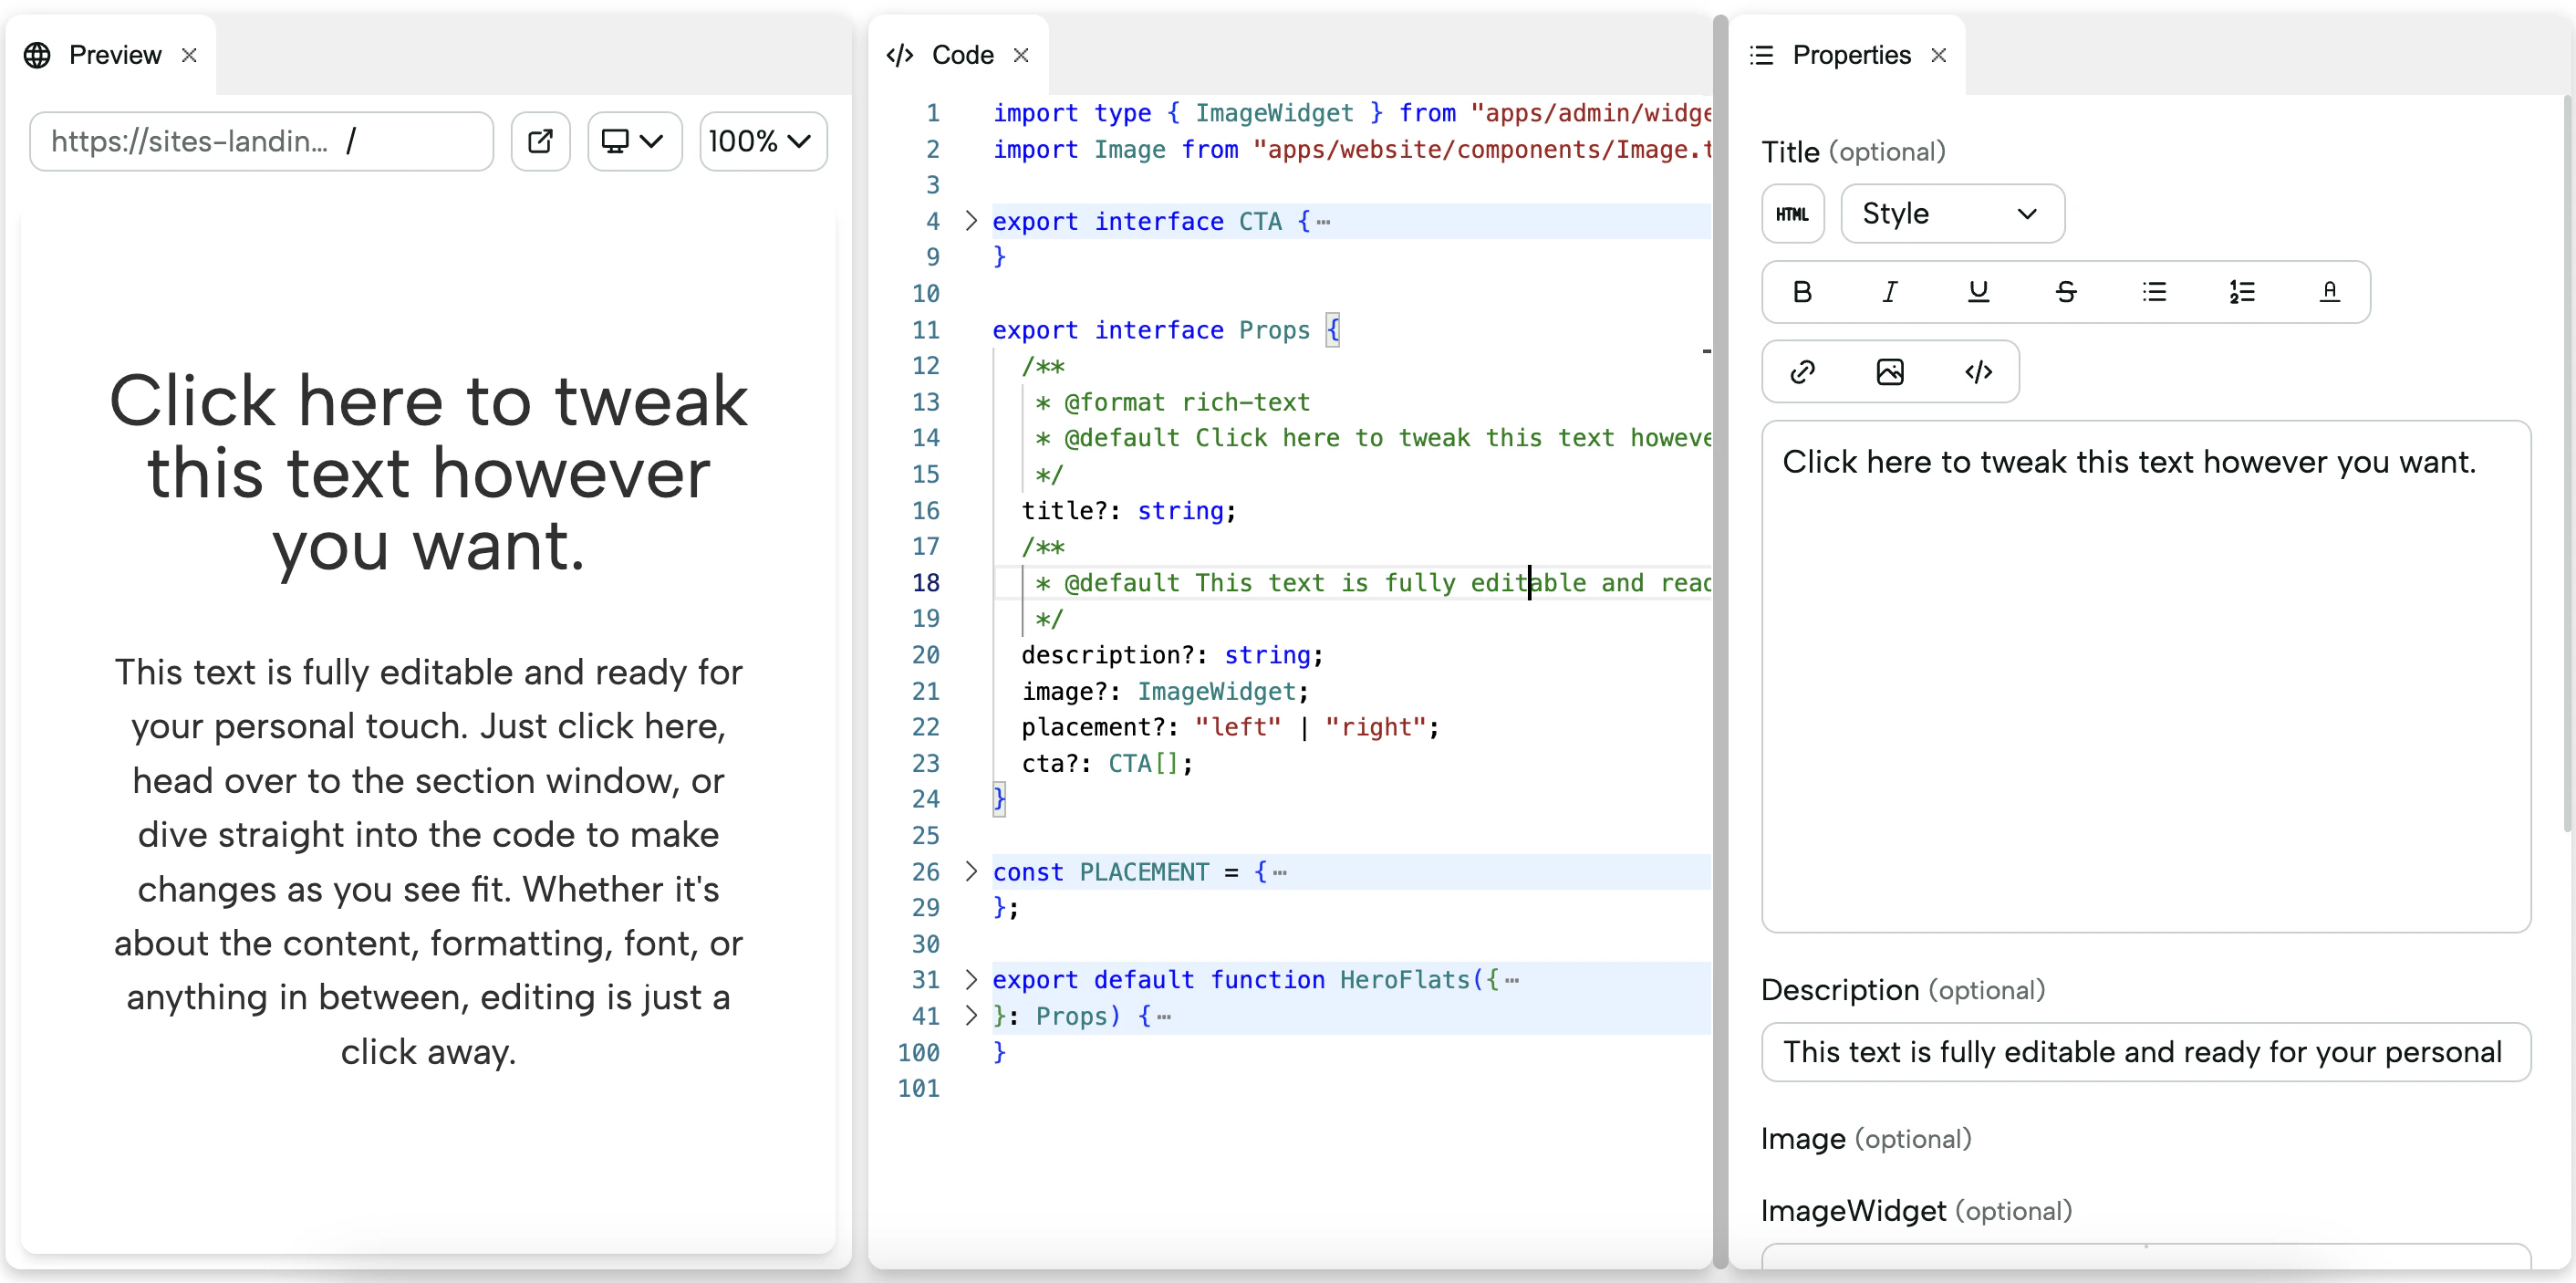The height and width of the screenshot is (1283, 2576).
Task: Switch to the Code tab
Action: (961, 55)
